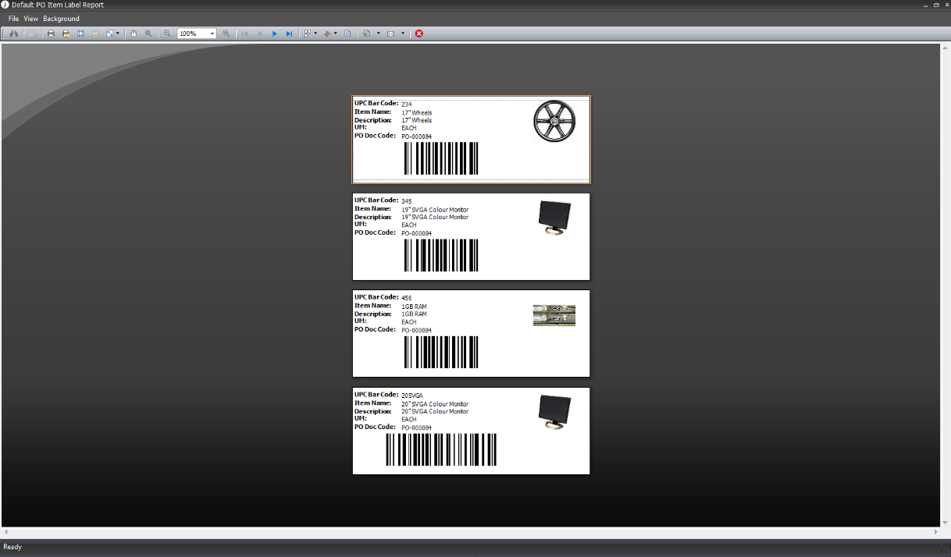Image resolution: width=951 pixels, height=557 pixels.
Task: Jump to last page
Action: 289,34
